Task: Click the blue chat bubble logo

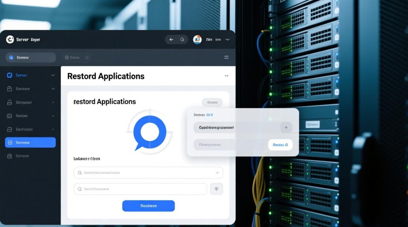Action: [150, 133]
